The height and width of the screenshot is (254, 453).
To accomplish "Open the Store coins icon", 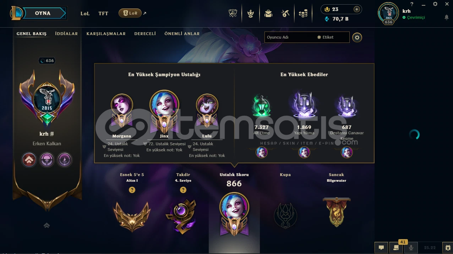I will pyautogui.click(x=303, y=13).
